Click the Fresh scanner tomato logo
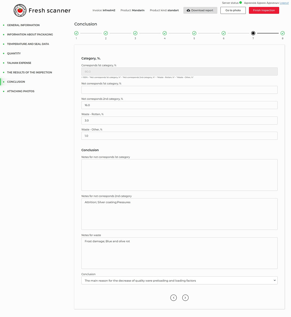Viewport: 291px width, 317px height. [20, 11]
